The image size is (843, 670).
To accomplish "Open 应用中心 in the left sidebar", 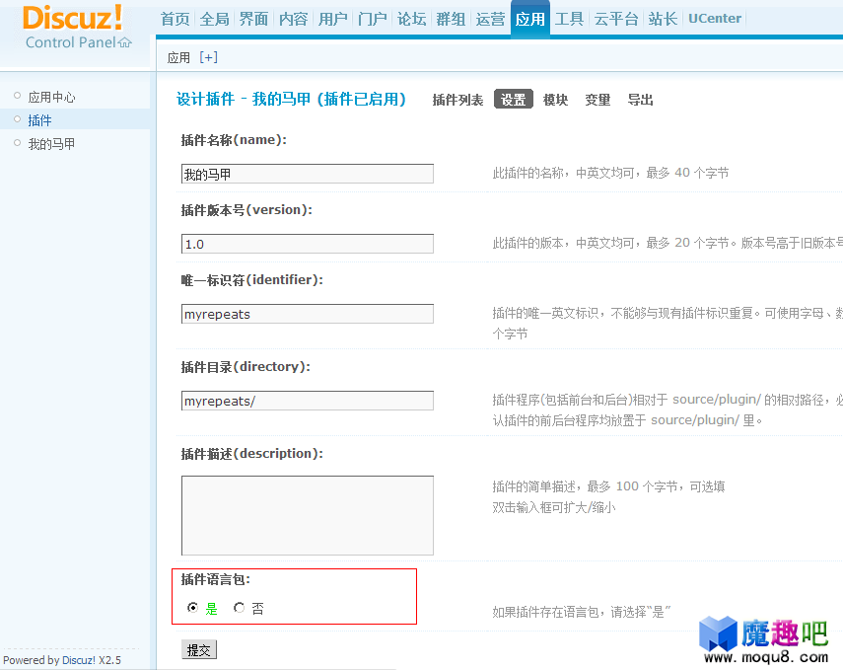I will (51, 97).
